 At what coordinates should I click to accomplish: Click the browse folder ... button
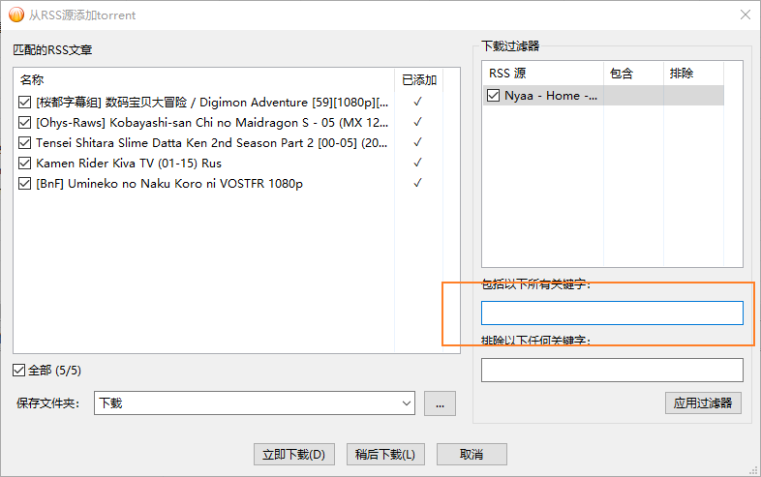(x=439, y=403)
